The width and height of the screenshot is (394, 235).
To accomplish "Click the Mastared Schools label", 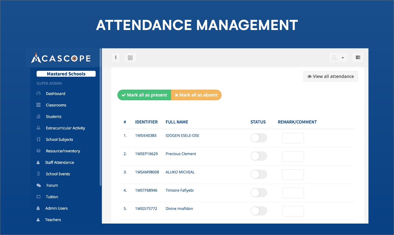I will point(66,74).
